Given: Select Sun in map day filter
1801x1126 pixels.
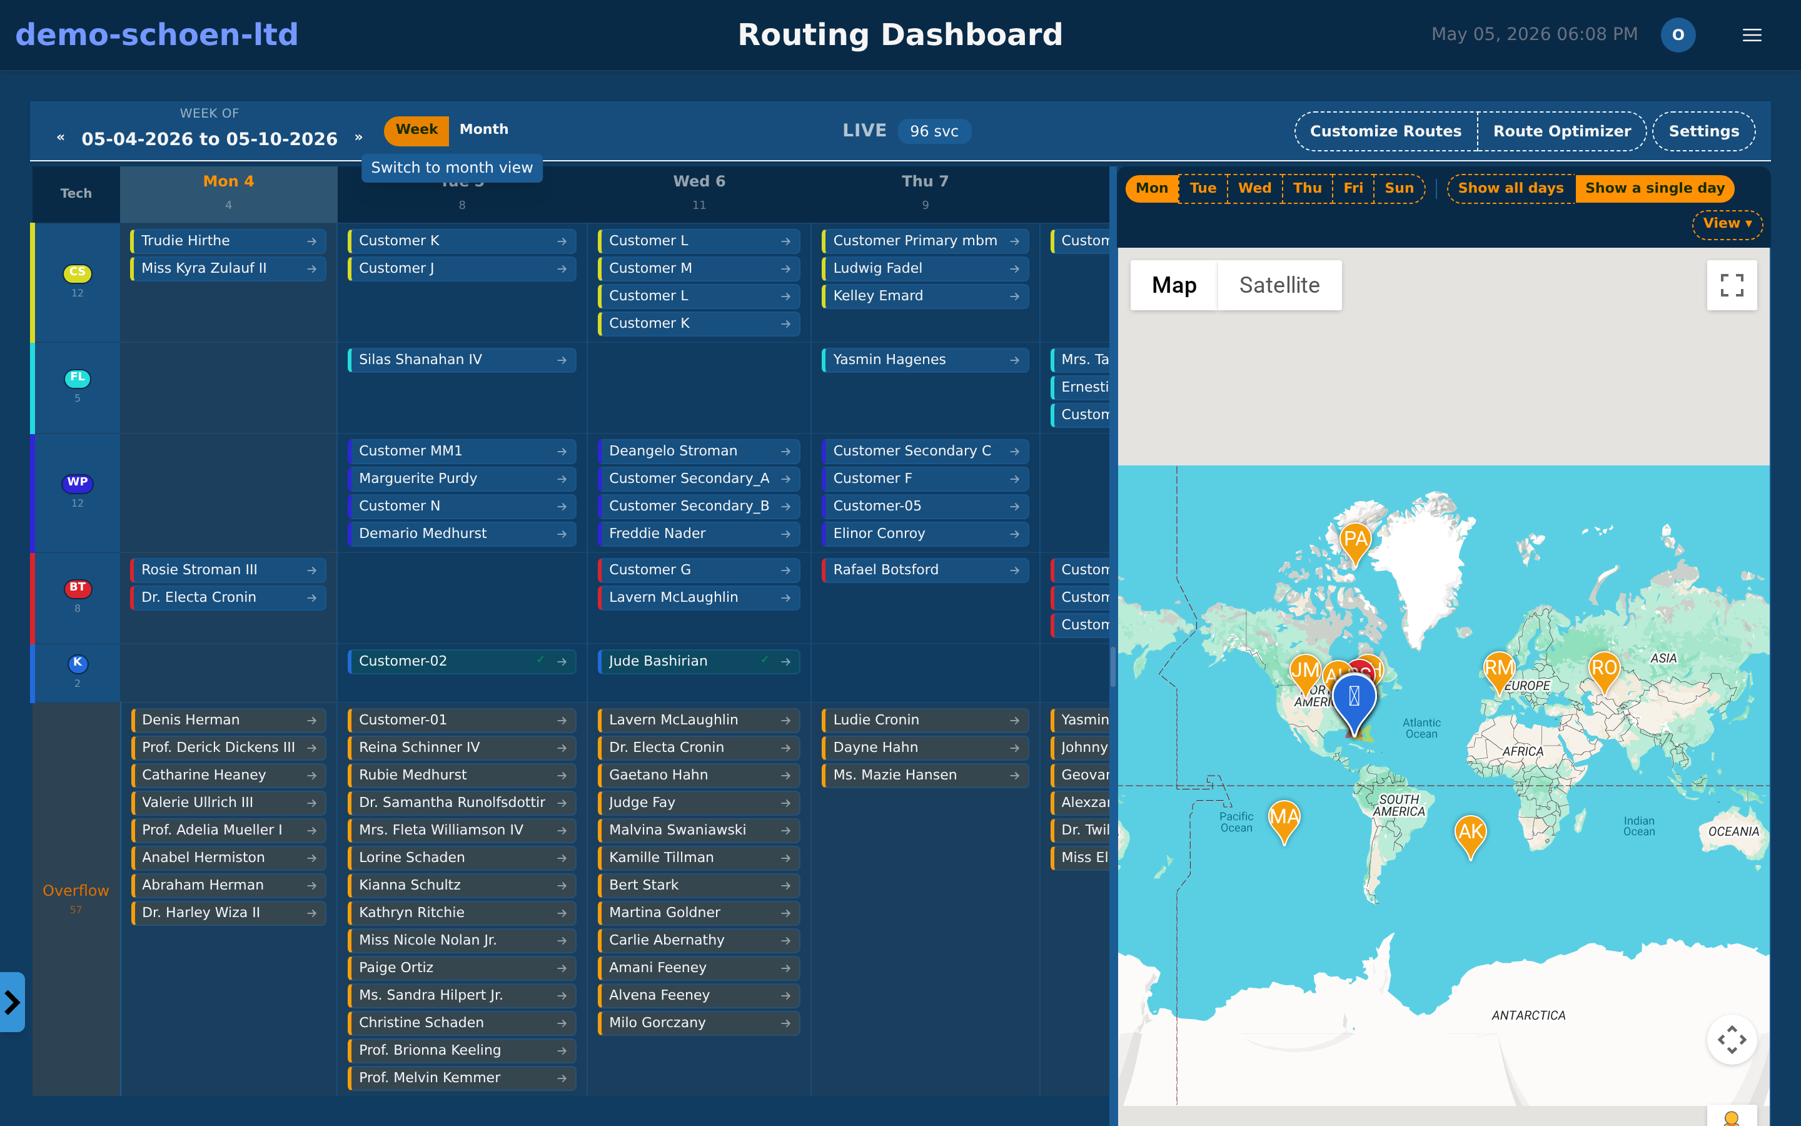Looking at the screenshot, I should click(1399, 188).
